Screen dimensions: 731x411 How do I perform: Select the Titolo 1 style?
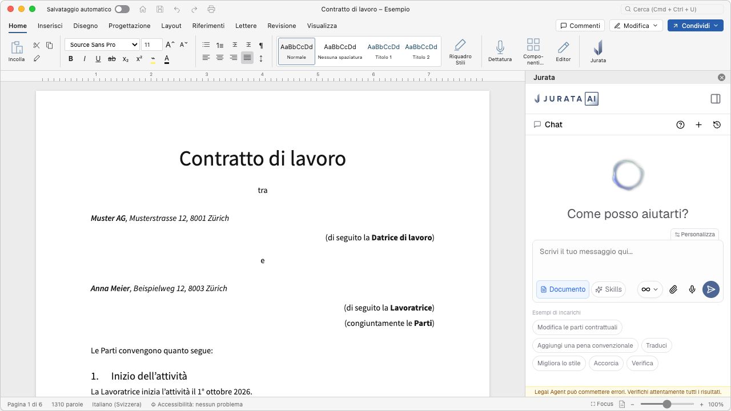point(383,51)
